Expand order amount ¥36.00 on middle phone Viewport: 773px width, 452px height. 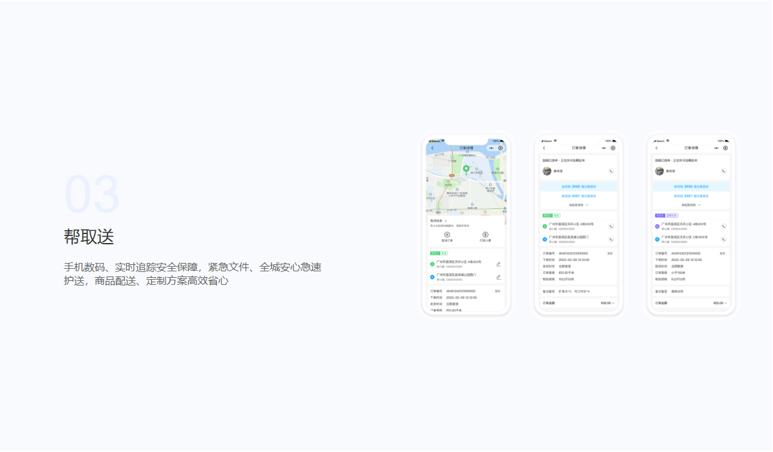point(608,303)
